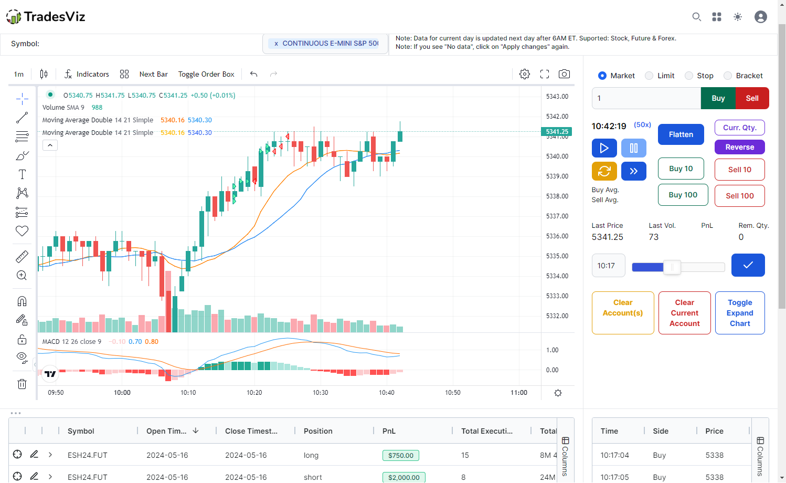Click Next Bar in the toolbar
The width and height of the screenshot is (786, 483).
[x=154, y=74]
